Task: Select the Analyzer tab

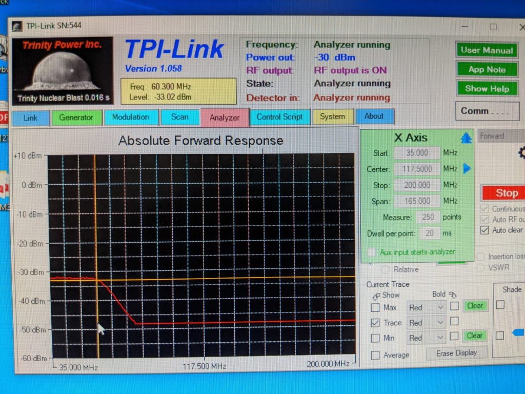Action: coord(225,117)
